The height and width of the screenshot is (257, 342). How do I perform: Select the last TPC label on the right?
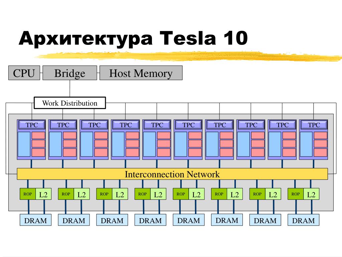pos(314,125)
